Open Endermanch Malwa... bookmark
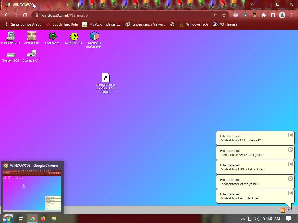The width and height of the screenshot is (298, 223). pos(146,24)
